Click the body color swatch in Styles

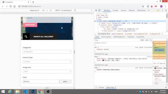point(103,60)
